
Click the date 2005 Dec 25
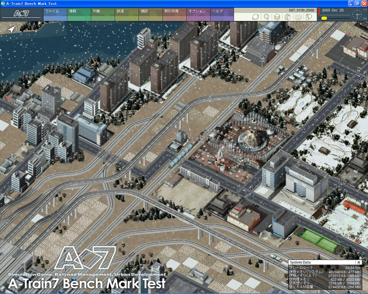coord(333,10)
